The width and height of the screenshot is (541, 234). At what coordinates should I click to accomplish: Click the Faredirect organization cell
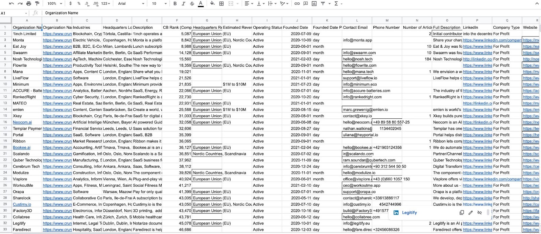pyautogui.click(x=27, y=230)
